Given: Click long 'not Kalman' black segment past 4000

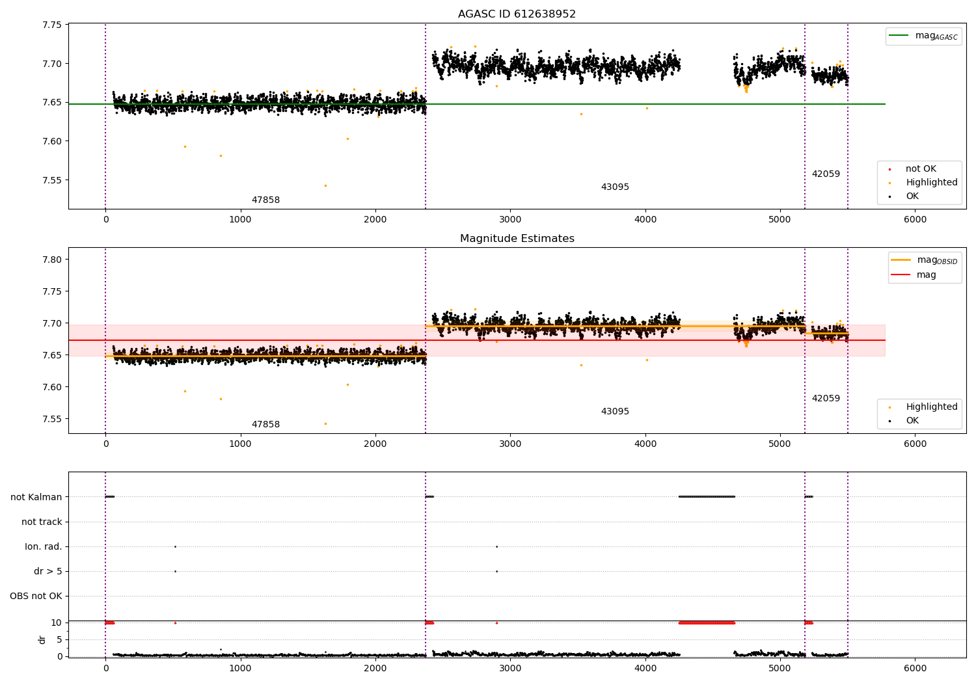Looking at the screenshot, I should click(707, 497).
